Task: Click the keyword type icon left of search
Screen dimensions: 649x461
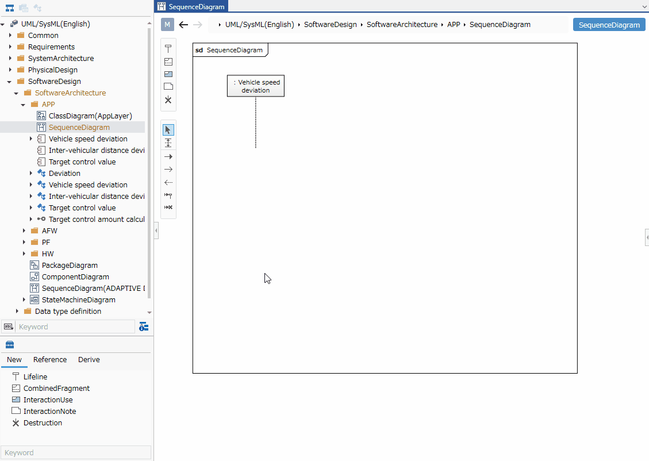Action: pyautogui.click(x=8, y=327)
